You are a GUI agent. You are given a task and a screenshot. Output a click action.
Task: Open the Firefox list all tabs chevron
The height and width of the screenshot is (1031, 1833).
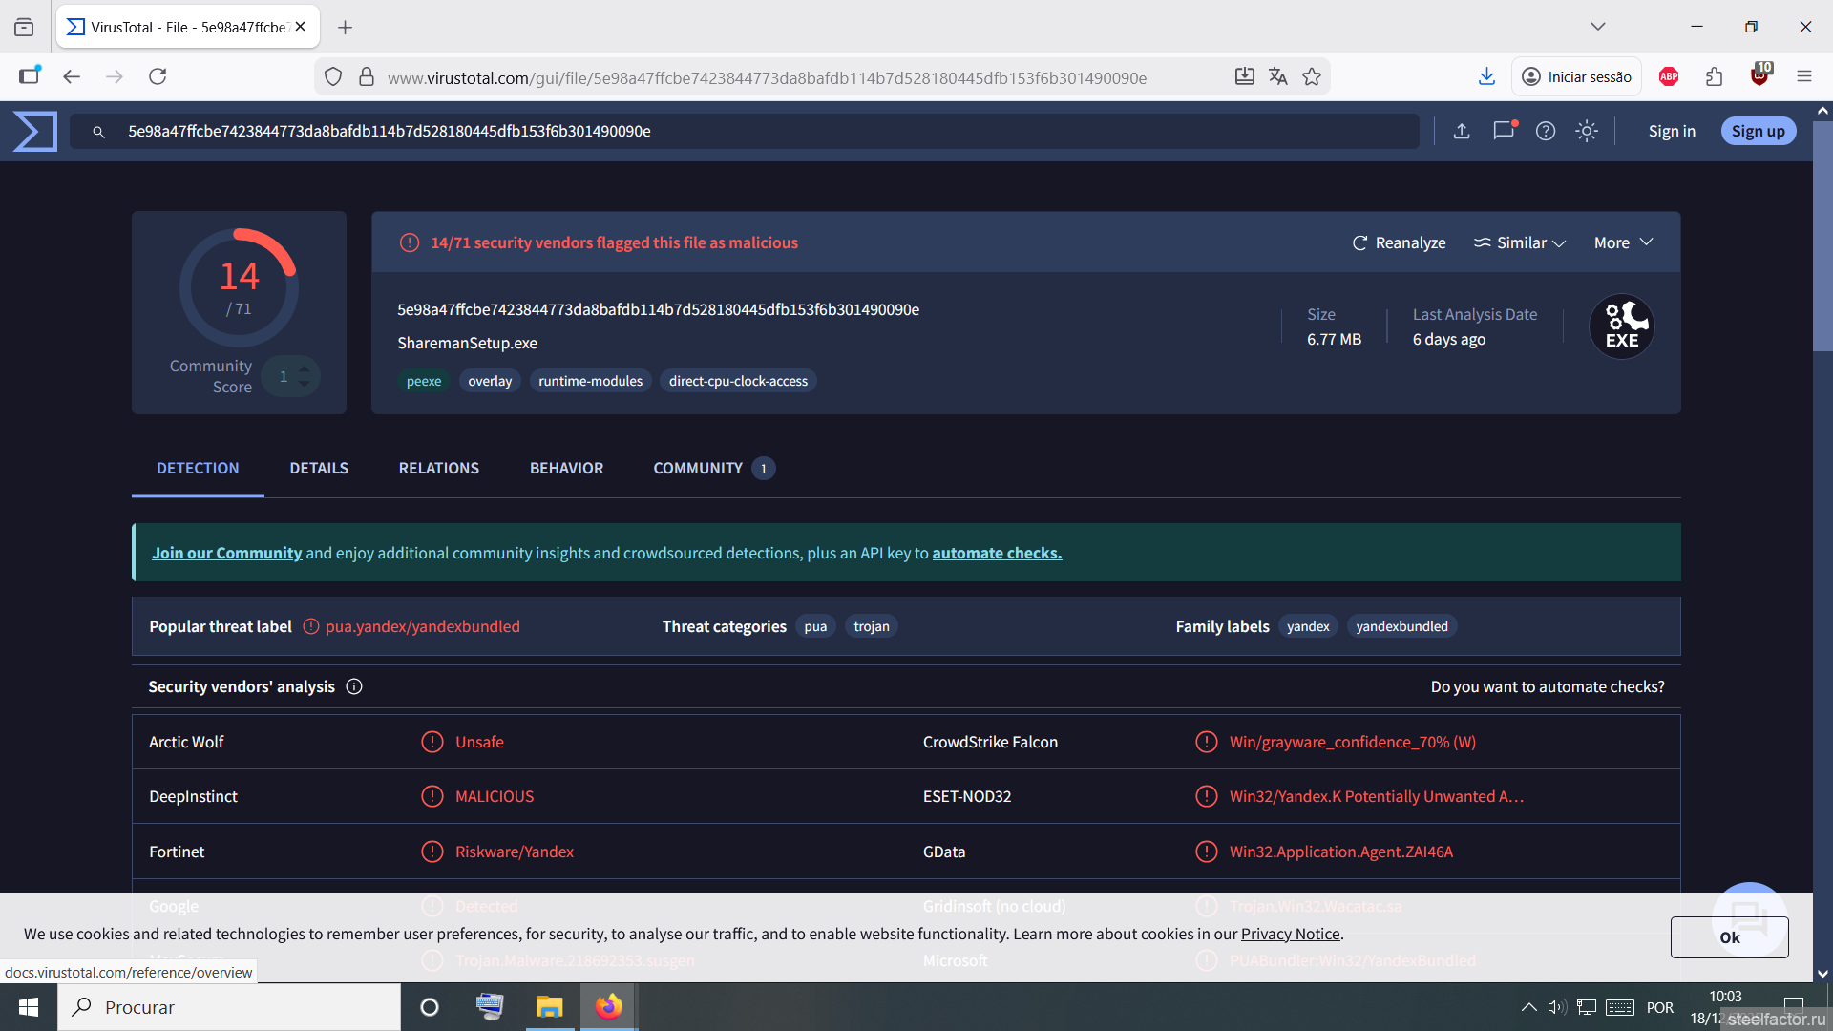point(1597,27)
